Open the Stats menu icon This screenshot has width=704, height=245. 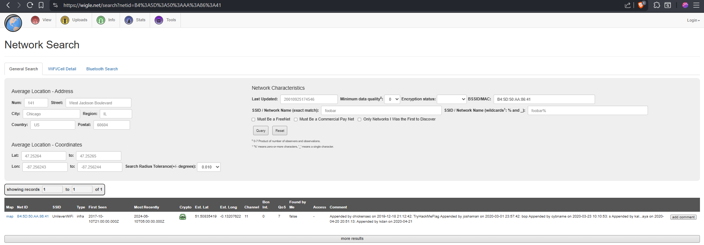click(129, 20)
